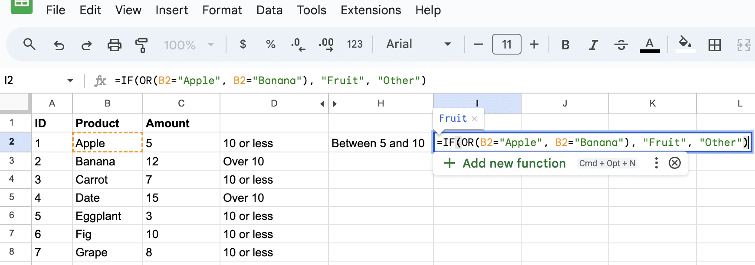Toggle bold formatting

565,45
